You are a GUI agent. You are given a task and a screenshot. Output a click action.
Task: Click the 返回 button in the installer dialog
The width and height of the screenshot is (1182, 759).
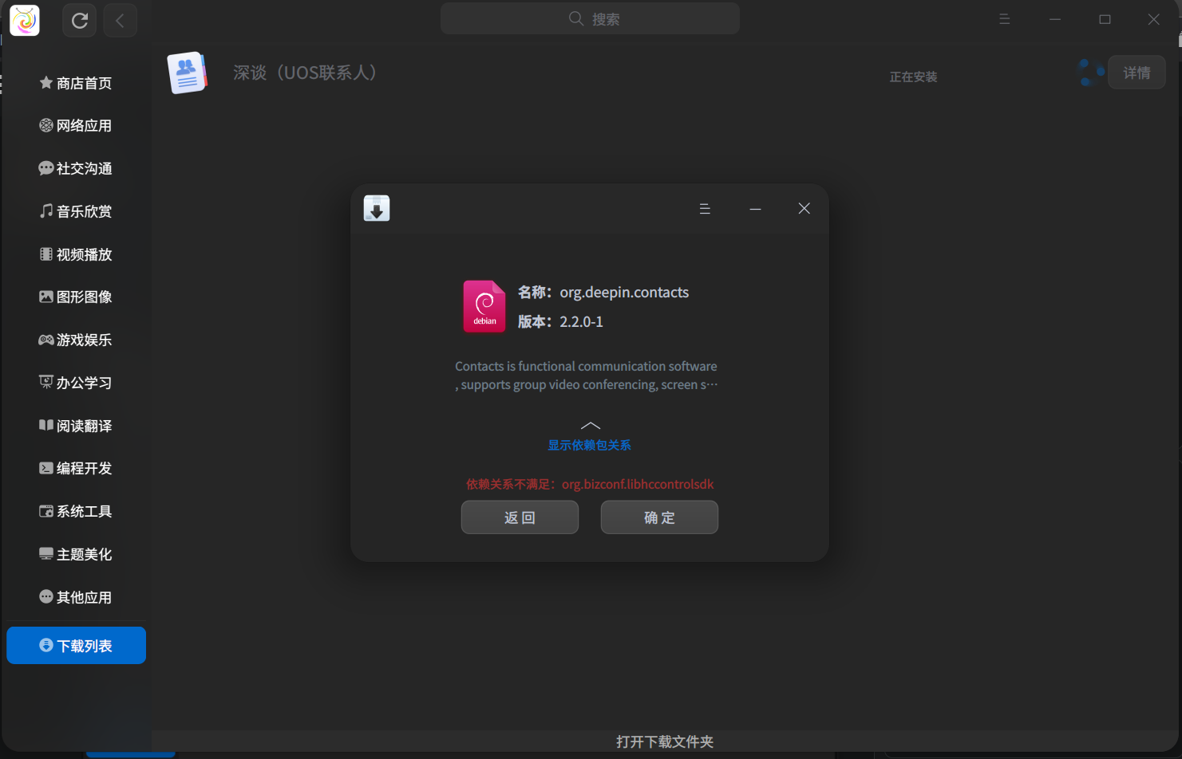coord(520,517)
